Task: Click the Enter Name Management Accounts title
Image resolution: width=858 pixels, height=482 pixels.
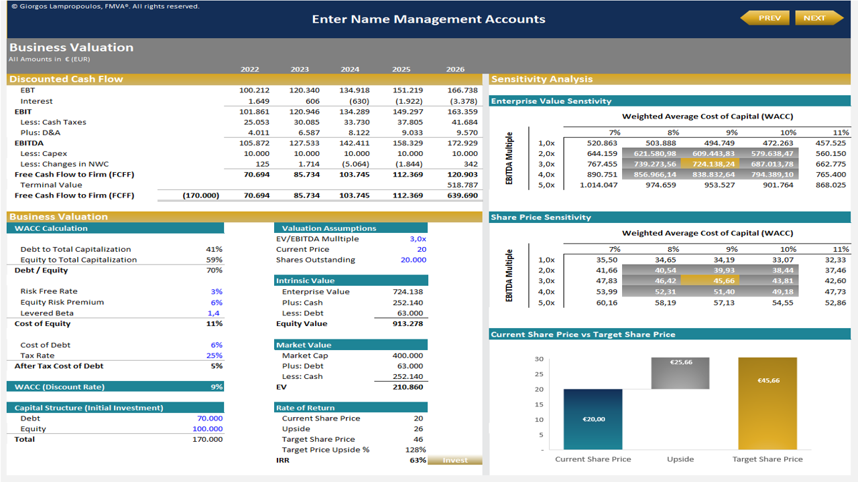Action: point(428,19)
